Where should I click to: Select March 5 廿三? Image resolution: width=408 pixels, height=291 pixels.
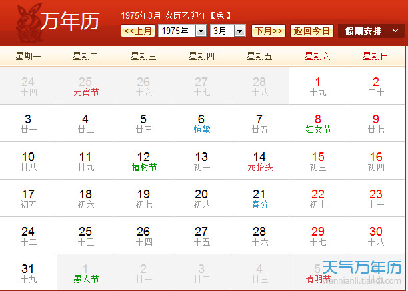point(144,123)
